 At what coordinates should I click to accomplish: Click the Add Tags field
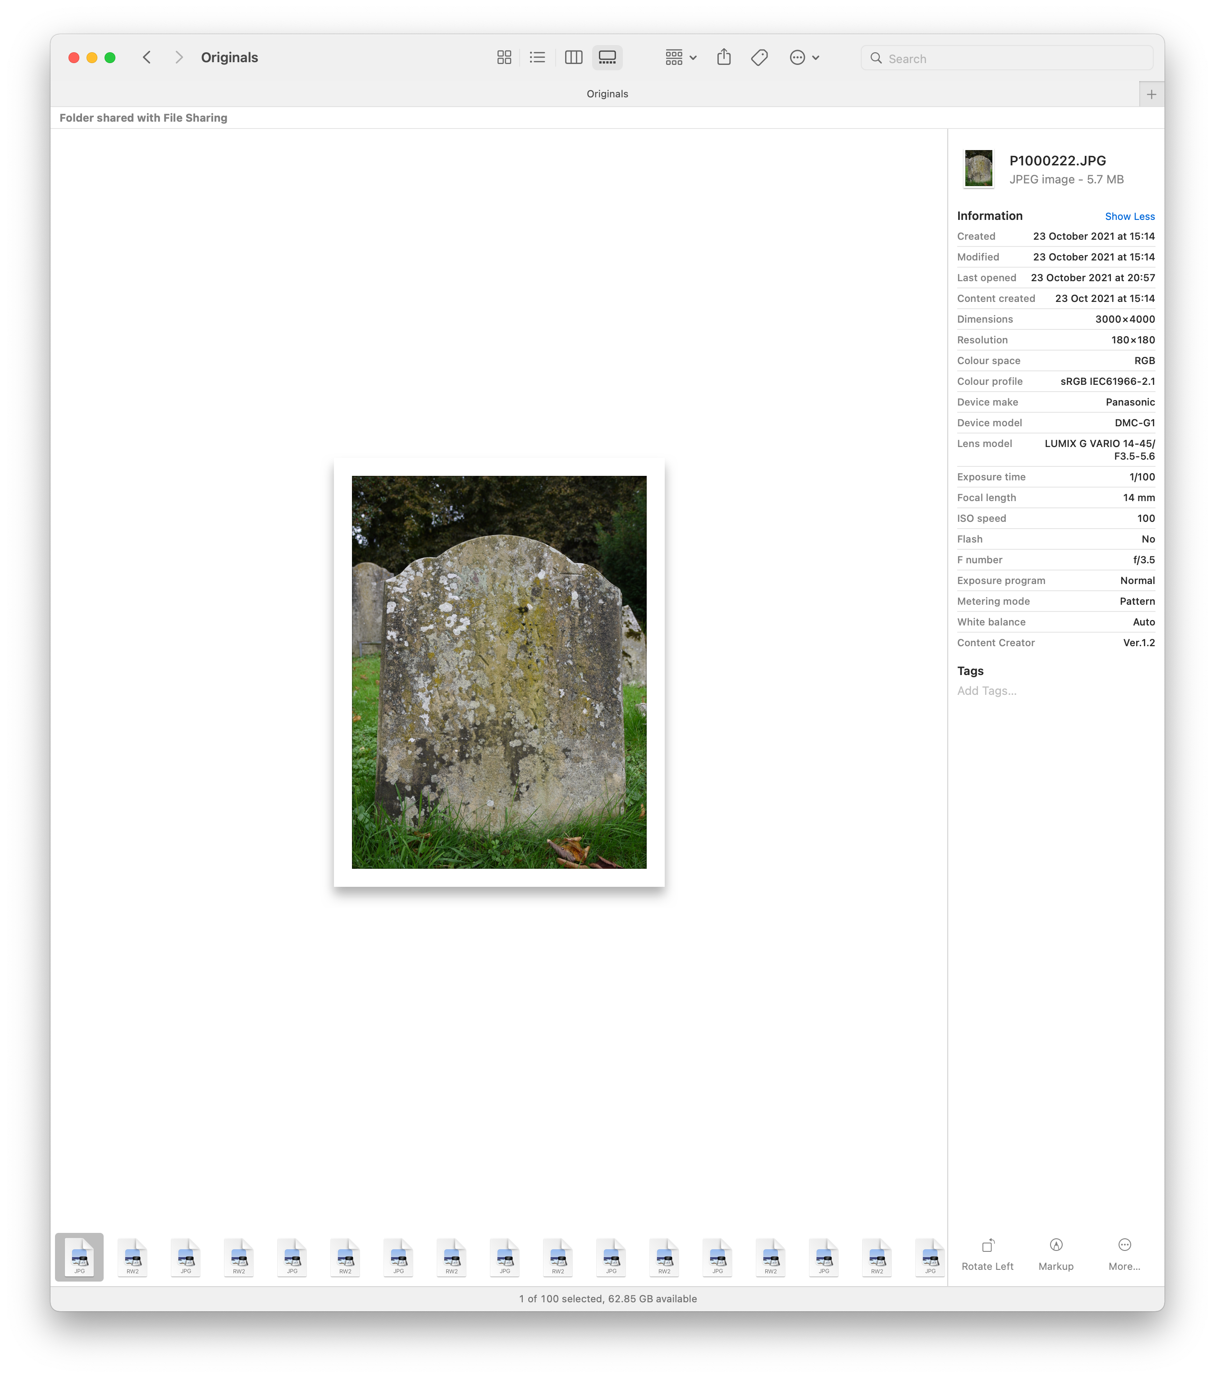[x=987, y=691]
